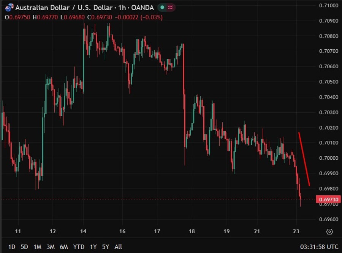Choose the YTD time range
This screenshot has width=342, height=253.
pyautogui.click(x=79, y=247)
